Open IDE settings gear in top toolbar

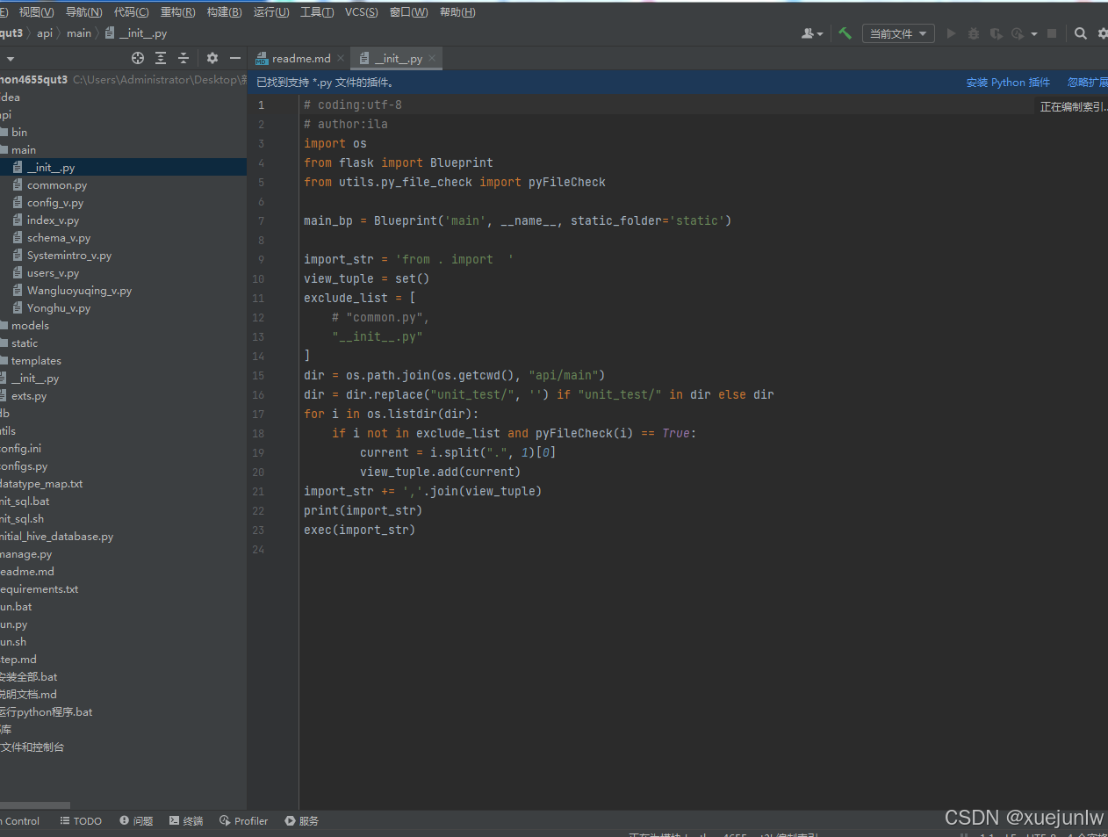tap(1103, 33)
